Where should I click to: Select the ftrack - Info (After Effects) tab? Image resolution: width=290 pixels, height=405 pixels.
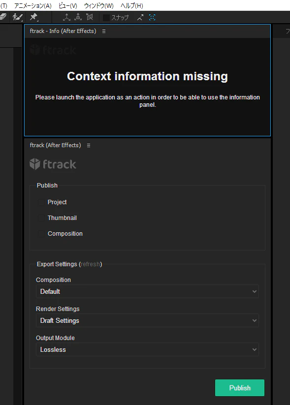tap(63, 31)
